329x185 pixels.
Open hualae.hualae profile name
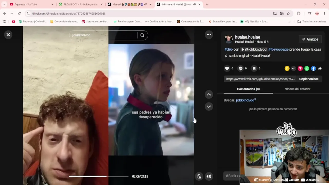248,37
